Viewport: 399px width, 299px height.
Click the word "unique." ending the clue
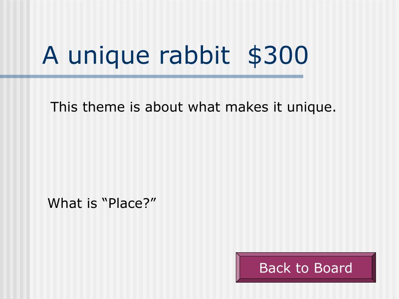click(x=311, y=108)
